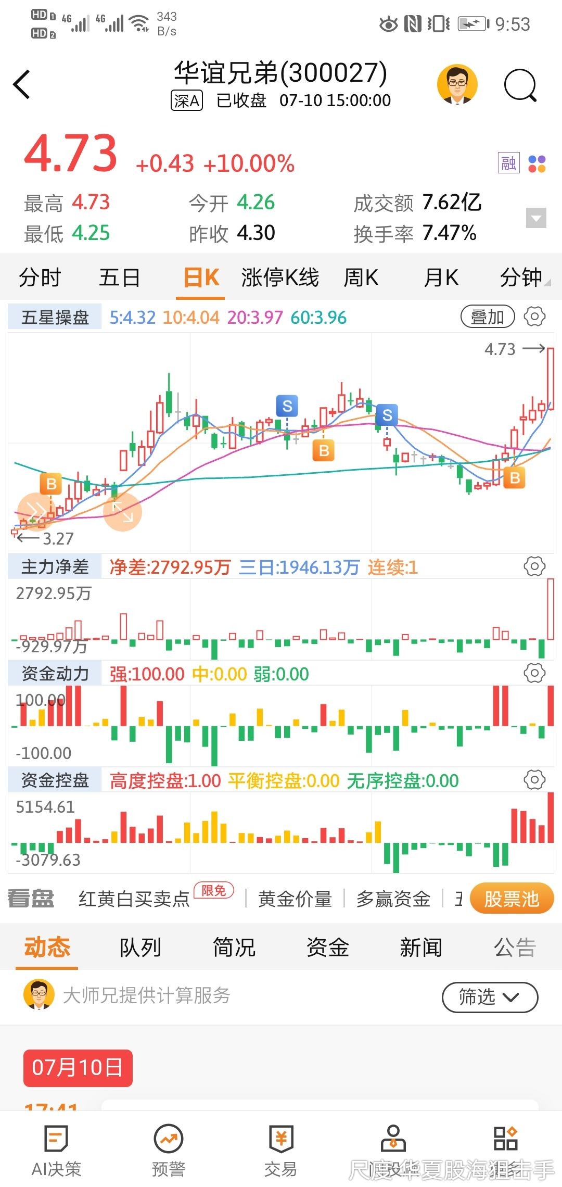This screenshot has width=562, height=1187.
Task: Tap the 五星操盘 indicator label
Action: [55, 317]
